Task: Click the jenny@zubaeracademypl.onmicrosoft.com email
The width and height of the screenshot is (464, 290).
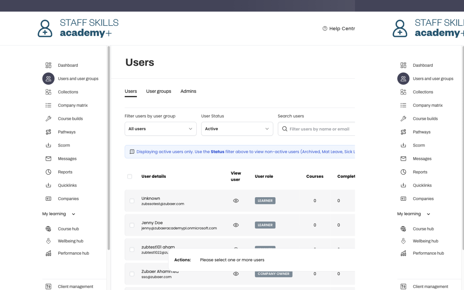Action: click(179, 228)
